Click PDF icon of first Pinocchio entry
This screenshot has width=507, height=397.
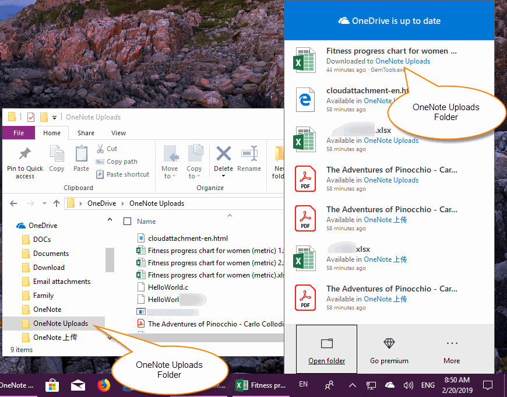[x=305, y=178]
